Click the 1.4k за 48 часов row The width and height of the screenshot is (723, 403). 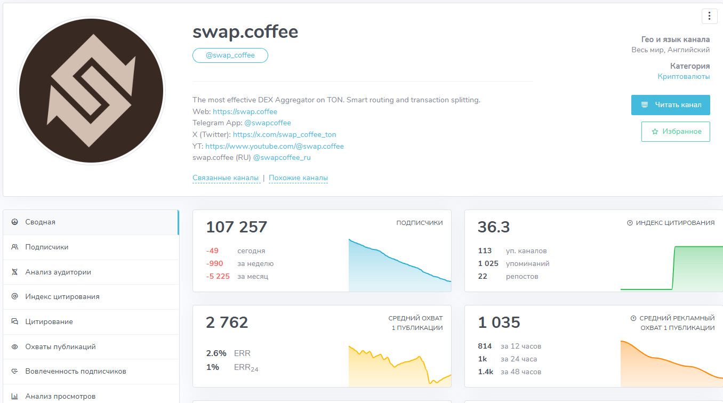509,372
